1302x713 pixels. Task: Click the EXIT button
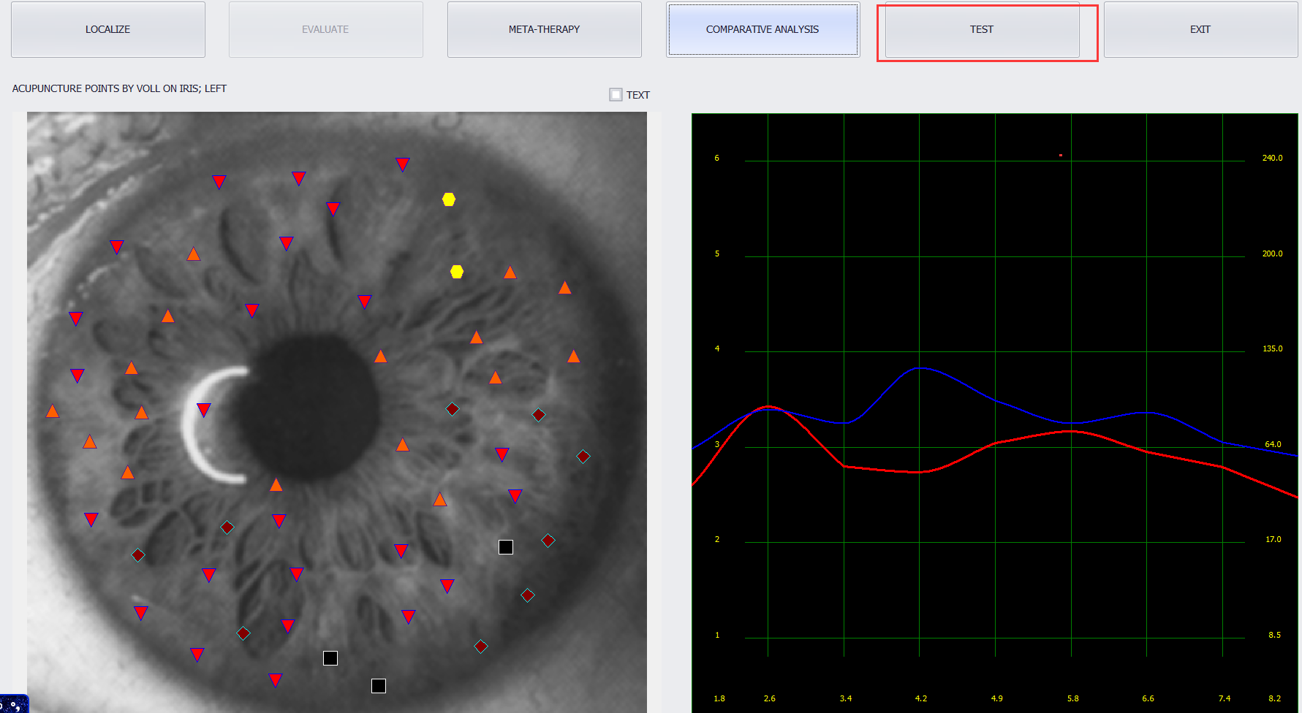[x=1200, y=29]
